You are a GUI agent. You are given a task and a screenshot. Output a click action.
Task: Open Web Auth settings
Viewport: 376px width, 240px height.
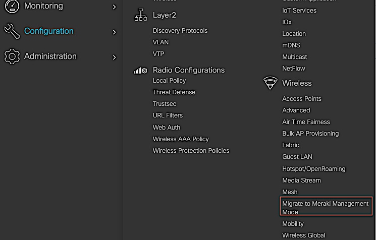pyautogui.click(x=167, y=128)
